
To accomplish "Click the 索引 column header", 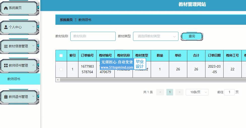I will click(x=73, y=56).
